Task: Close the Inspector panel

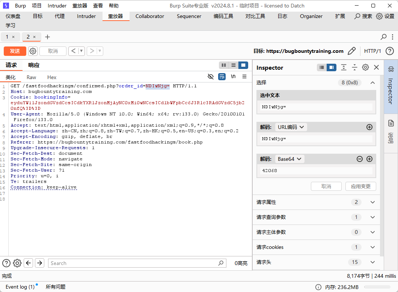Action: point(377,67)
